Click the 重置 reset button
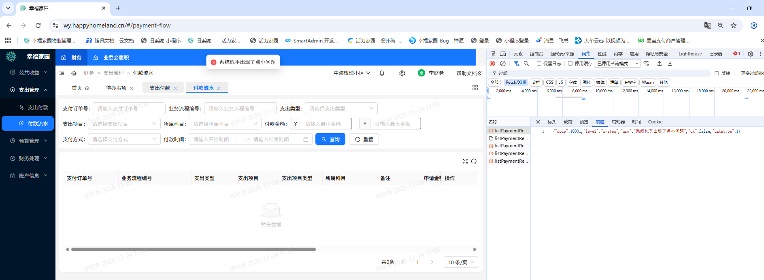Screen dimensions: 764x280 pyautogui.click(x=364, y=139)
